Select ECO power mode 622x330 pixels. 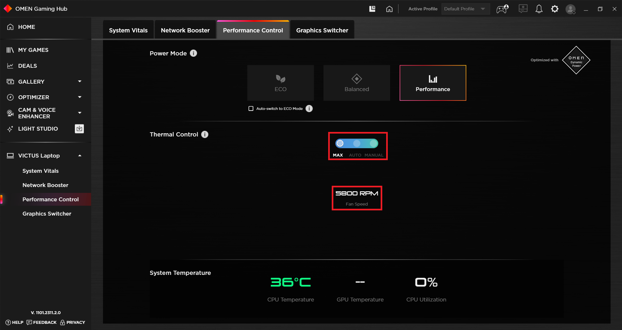click(281, 83)
